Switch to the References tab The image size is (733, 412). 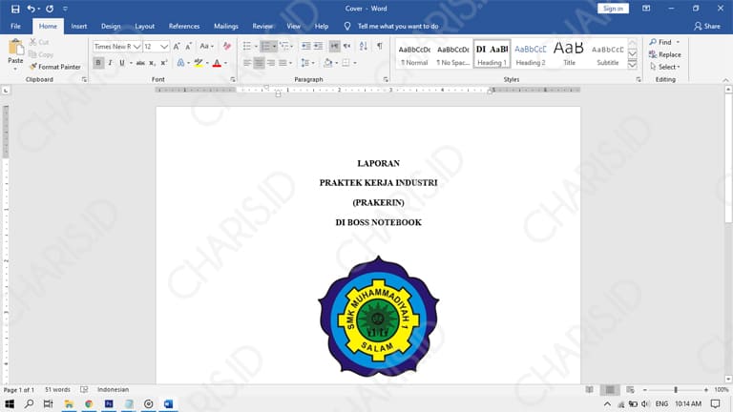point(184,26)
